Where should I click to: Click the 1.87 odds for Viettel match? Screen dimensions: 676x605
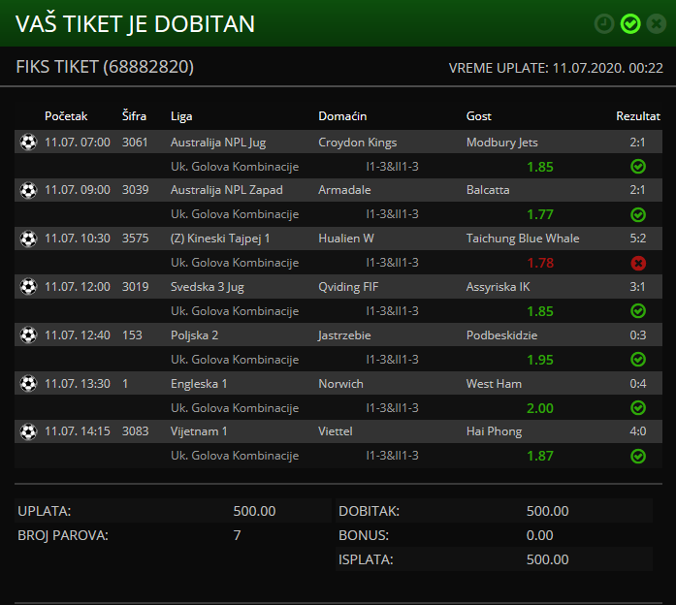(539, 456)
